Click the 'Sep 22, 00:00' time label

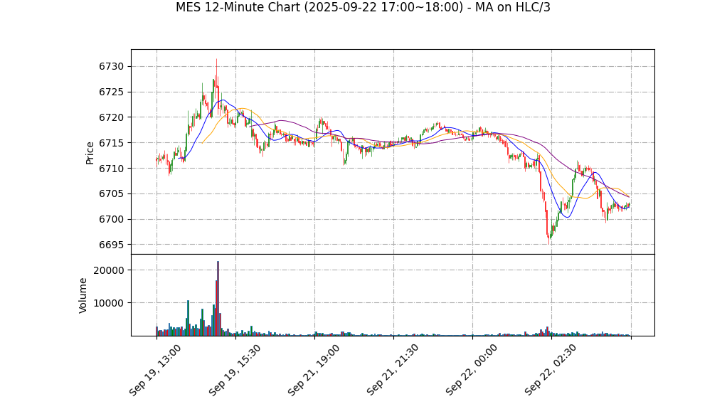pos(471,370)
